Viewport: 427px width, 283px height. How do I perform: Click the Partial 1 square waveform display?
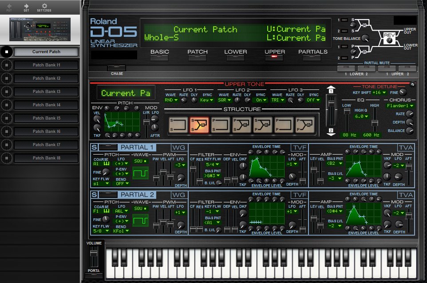tap(141, 173)
